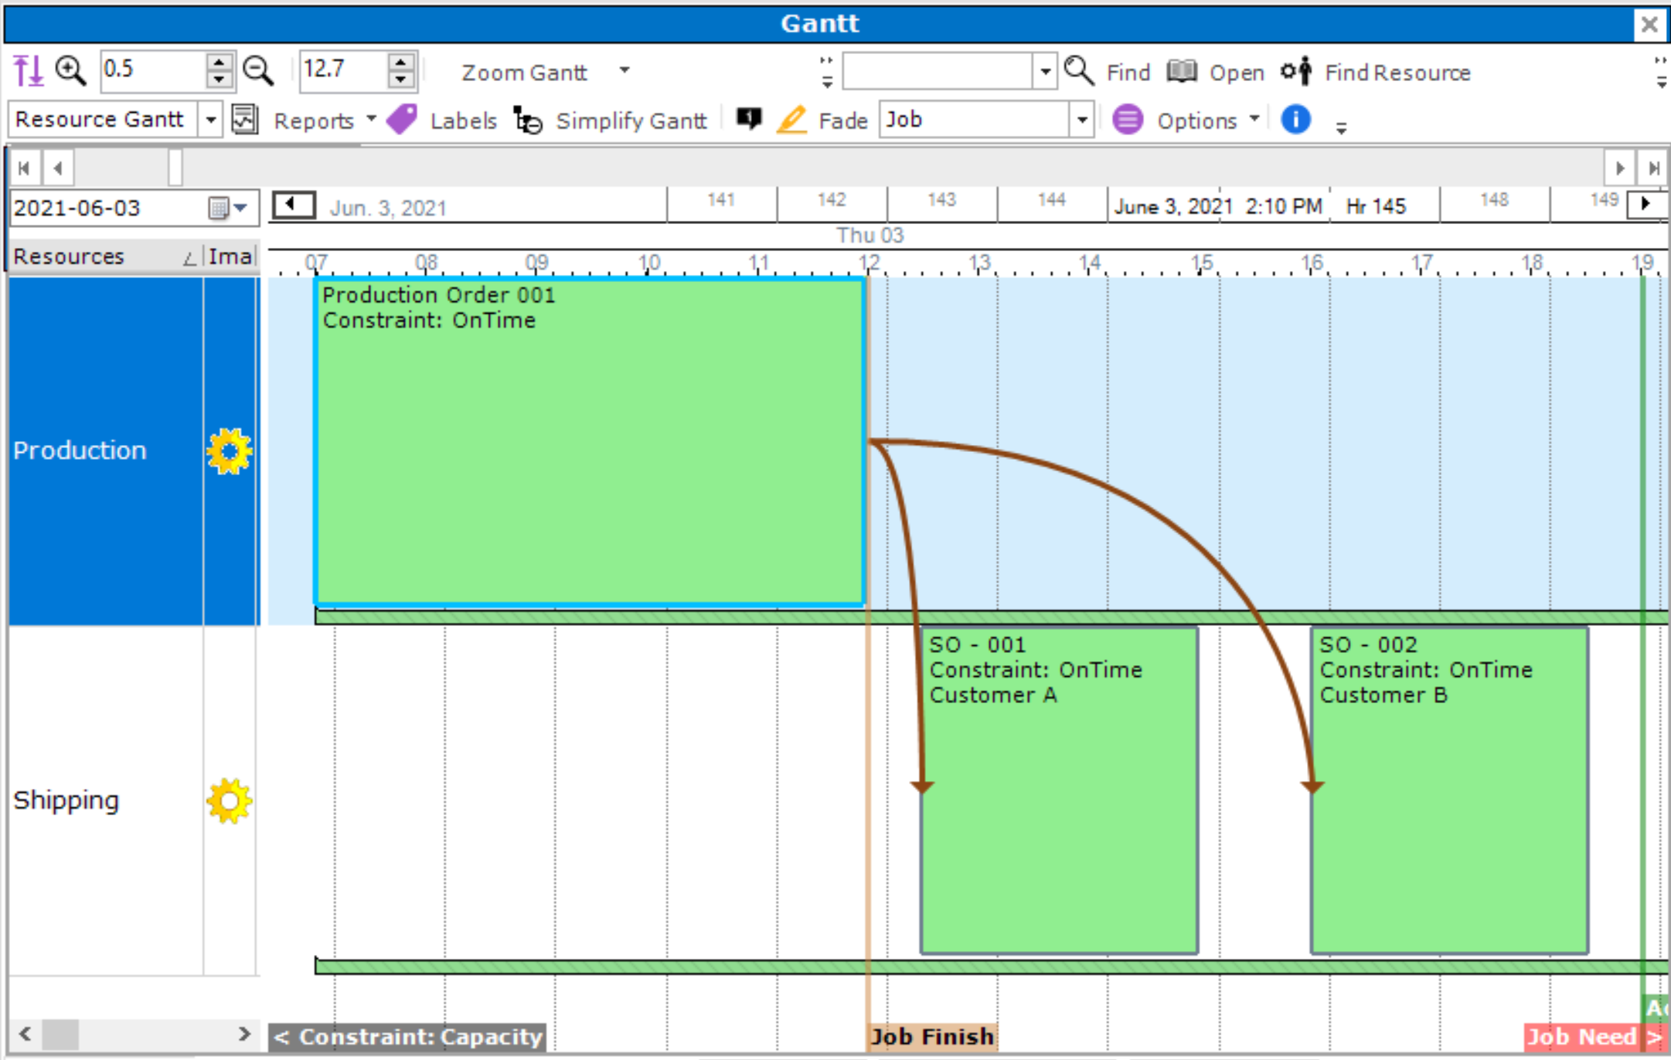This screenshot has width=1671, height=1060.
Task: Click the Find magnifier icon
Action: tap(1079, 71)
